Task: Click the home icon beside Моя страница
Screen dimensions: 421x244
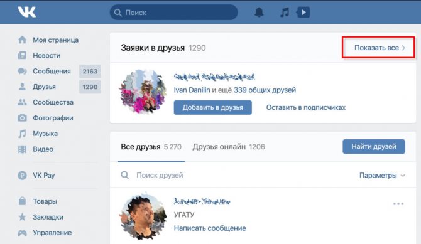Action: (22, 40)
